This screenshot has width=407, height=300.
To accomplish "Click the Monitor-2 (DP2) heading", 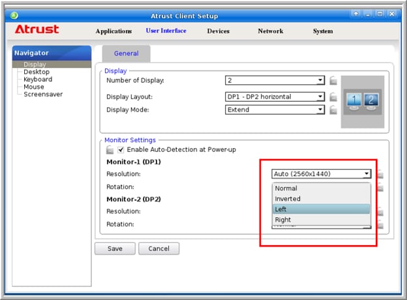I will tap(134, 200).
